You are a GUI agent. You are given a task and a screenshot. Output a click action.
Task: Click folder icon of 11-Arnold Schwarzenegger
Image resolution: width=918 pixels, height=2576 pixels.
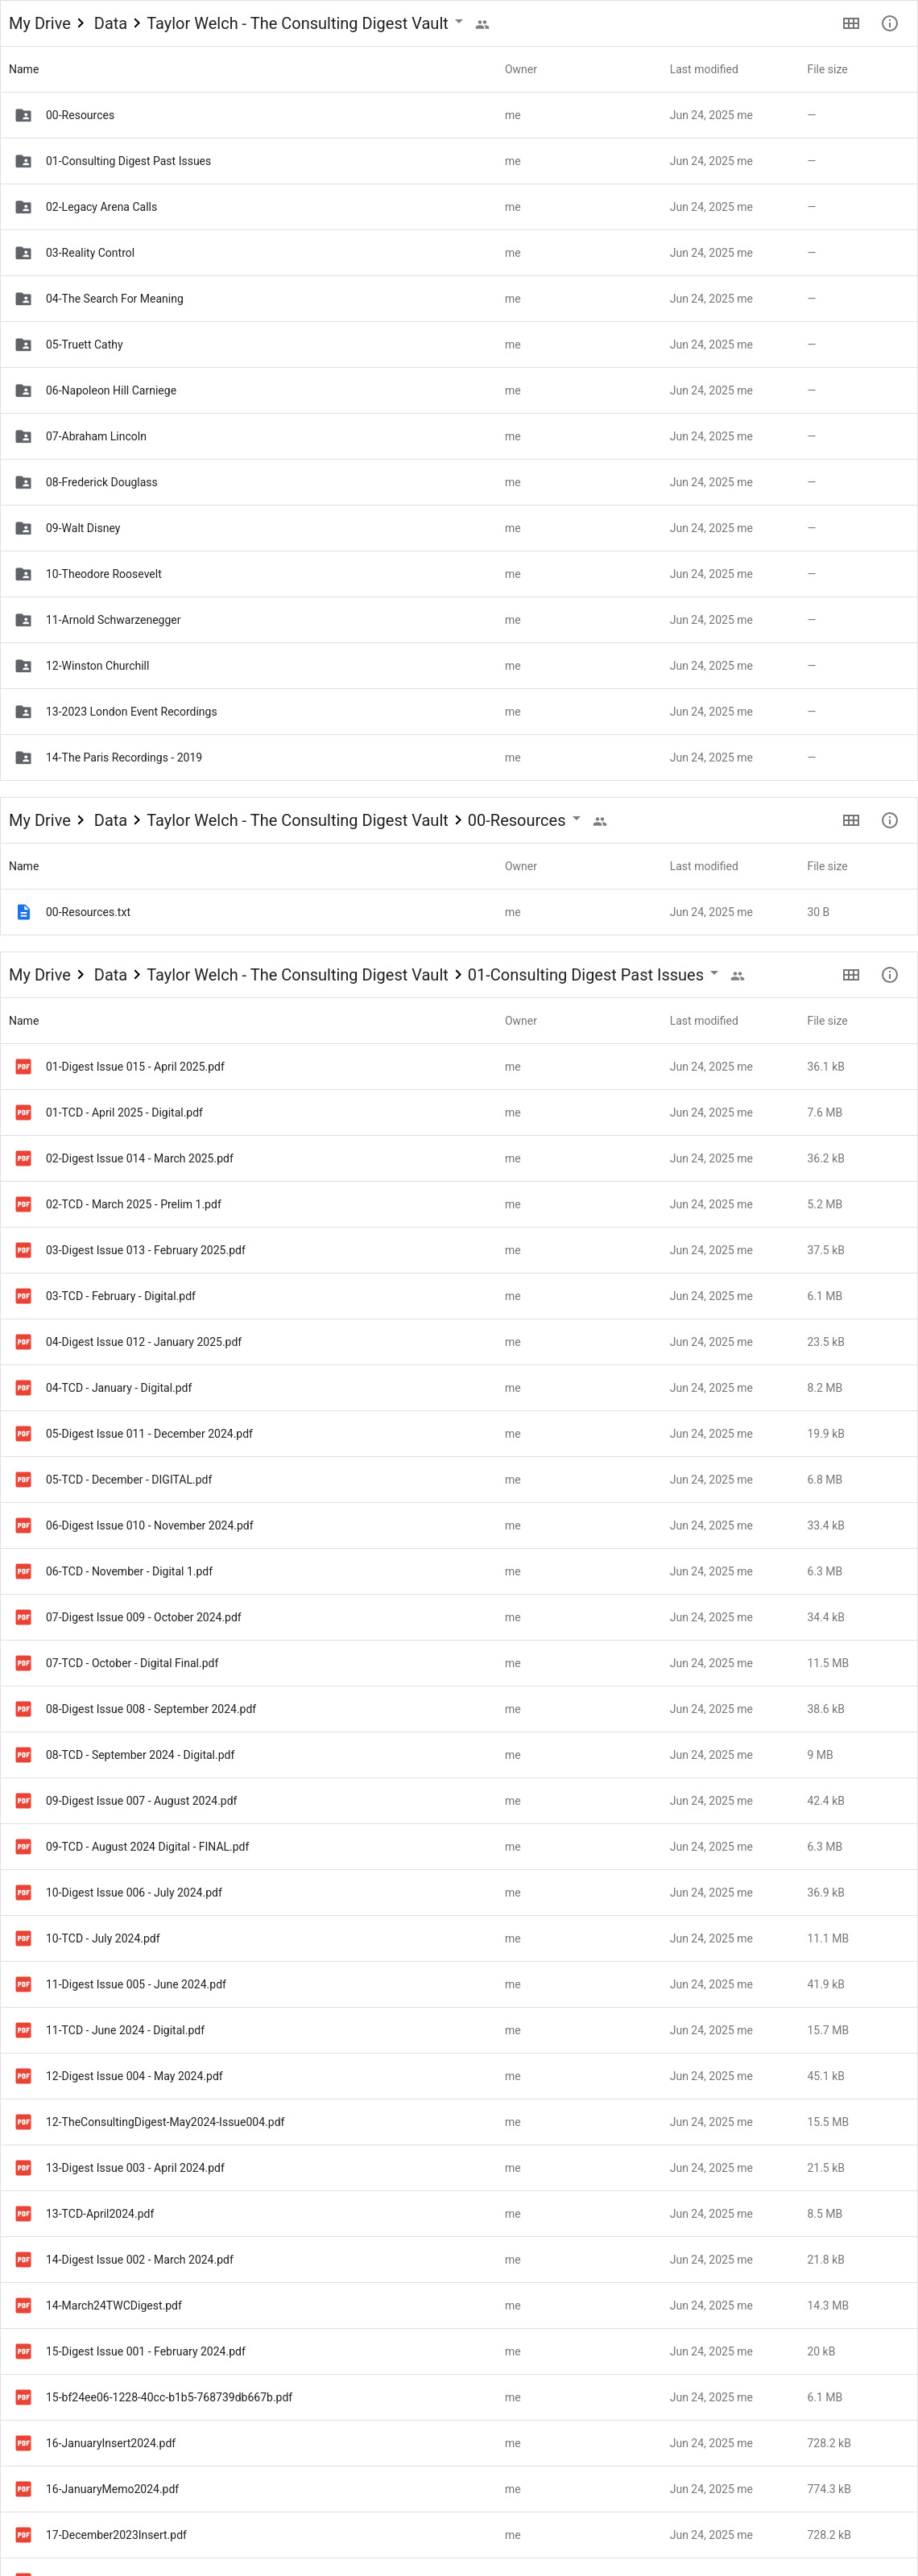pos(23,620)
